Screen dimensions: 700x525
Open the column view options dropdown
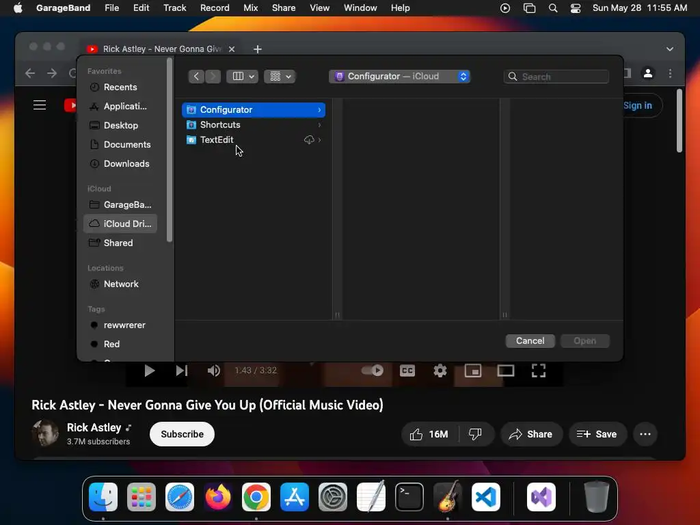[x=243, y=77]
